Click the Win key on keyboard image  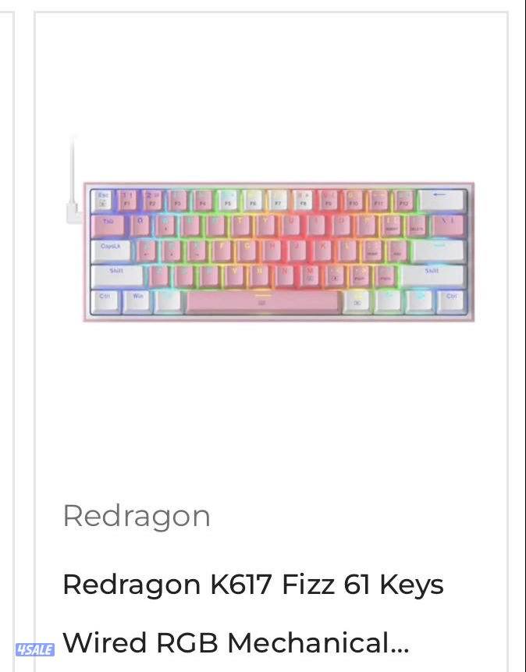(x=137, y=300)
